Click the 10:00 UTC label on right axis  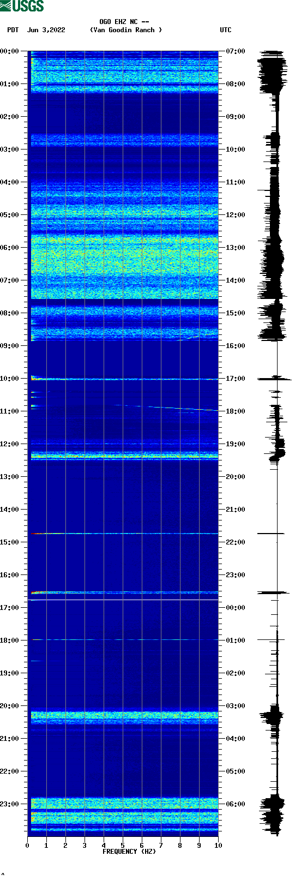[x=236, y=149]
